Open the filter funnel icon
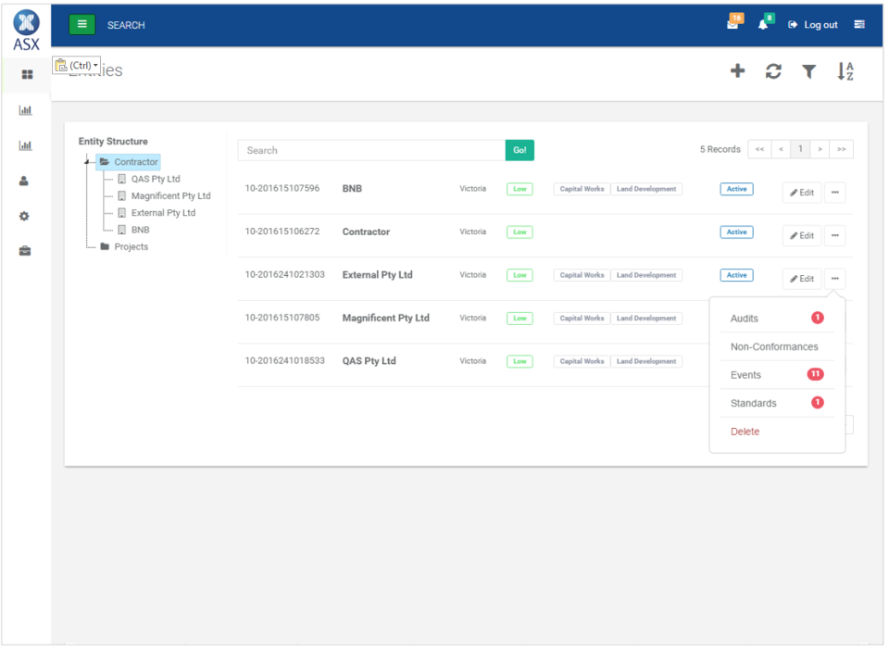The image size is (889, 652). coord(809,71)
